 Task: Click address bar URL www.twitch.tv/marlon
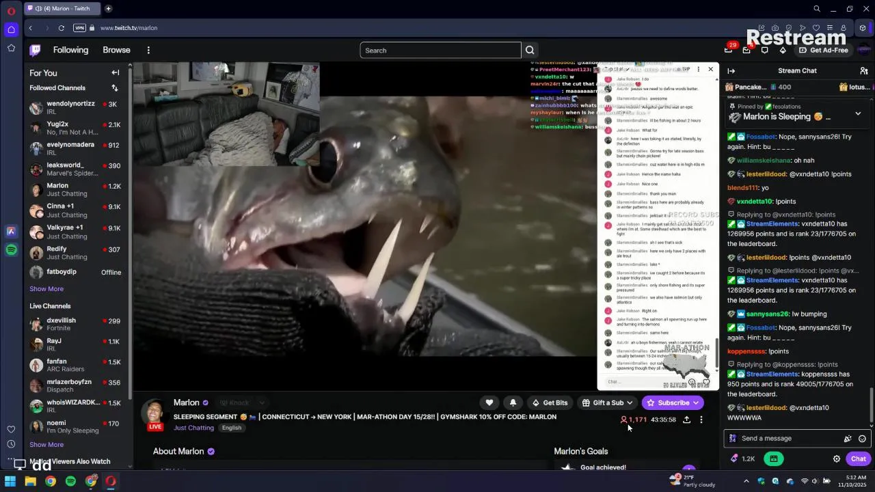(129, 28)
